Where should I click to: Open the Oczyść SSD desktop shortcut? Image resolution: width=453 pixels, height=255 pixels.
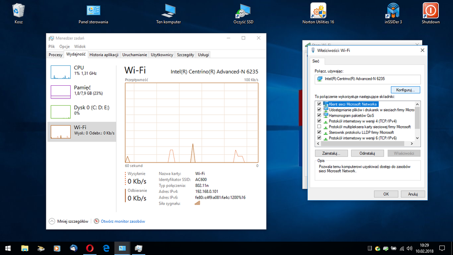click(x=243, y=11)
